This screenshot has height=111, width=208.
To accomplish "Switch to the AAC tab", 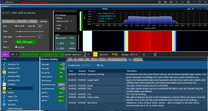I will pos(87,60).
